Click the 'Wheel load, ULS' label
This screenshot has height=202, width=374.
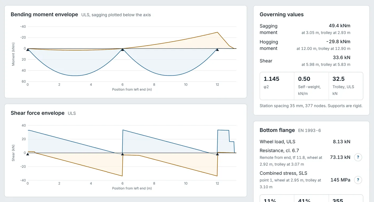(278, 142)
